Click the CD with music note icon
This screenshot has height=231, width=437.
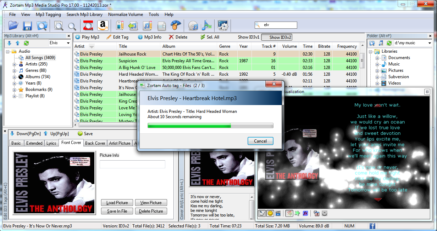(193, 25)
